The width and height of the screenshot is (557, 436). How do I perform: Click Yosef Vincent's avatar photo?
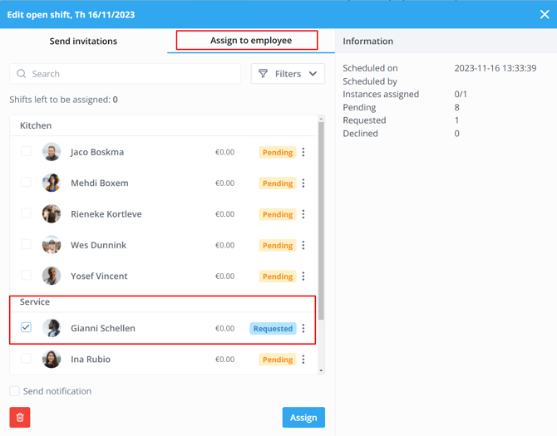[x=52, y=276]
